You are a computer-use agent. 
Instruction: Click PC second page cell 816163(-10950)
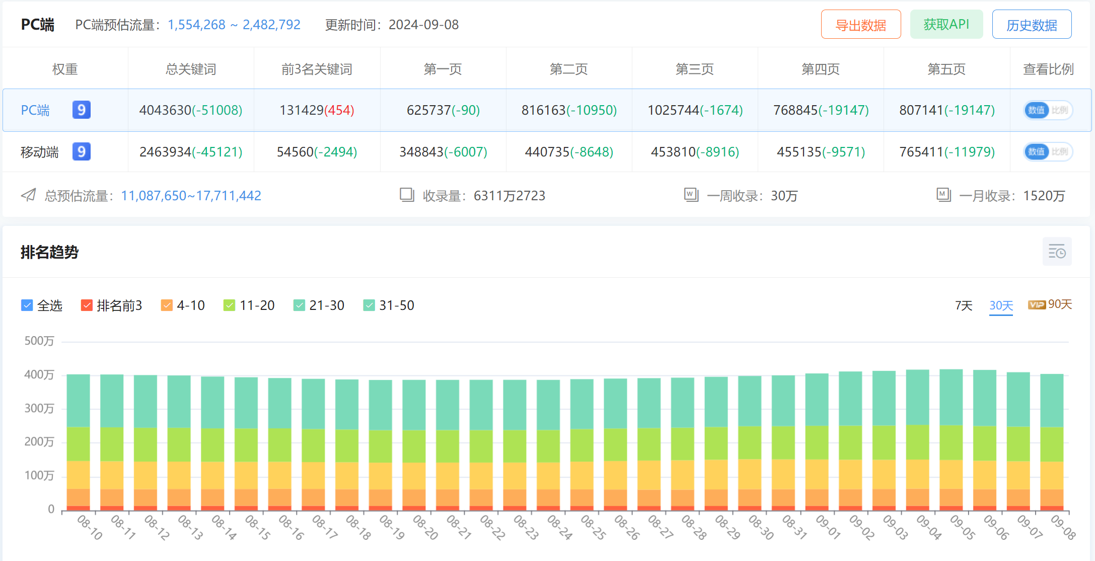point(569,110)
